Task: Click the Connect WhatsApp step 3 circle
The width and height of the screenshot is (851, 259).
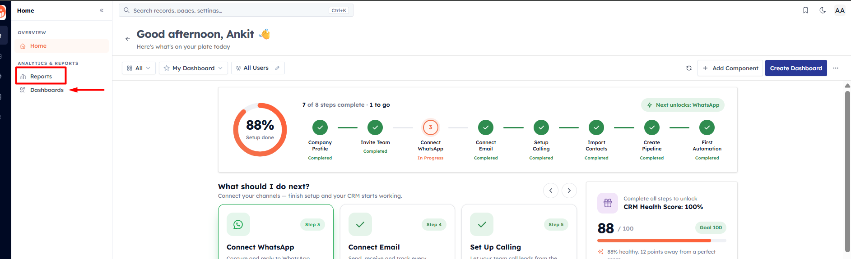Action: coord(431,127)
